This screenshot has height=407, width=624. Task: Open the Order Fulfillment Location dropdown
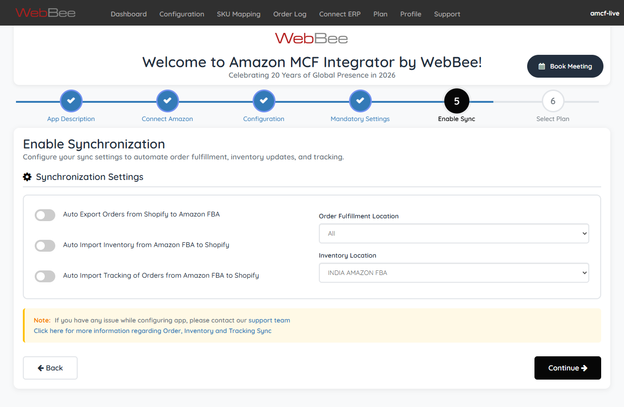454,233
